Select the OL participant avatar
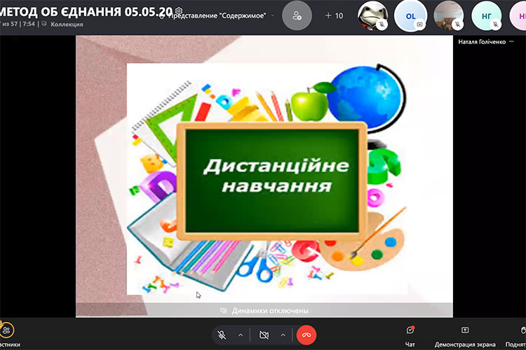This screenshot has height=350, width=526. point(410,15)
